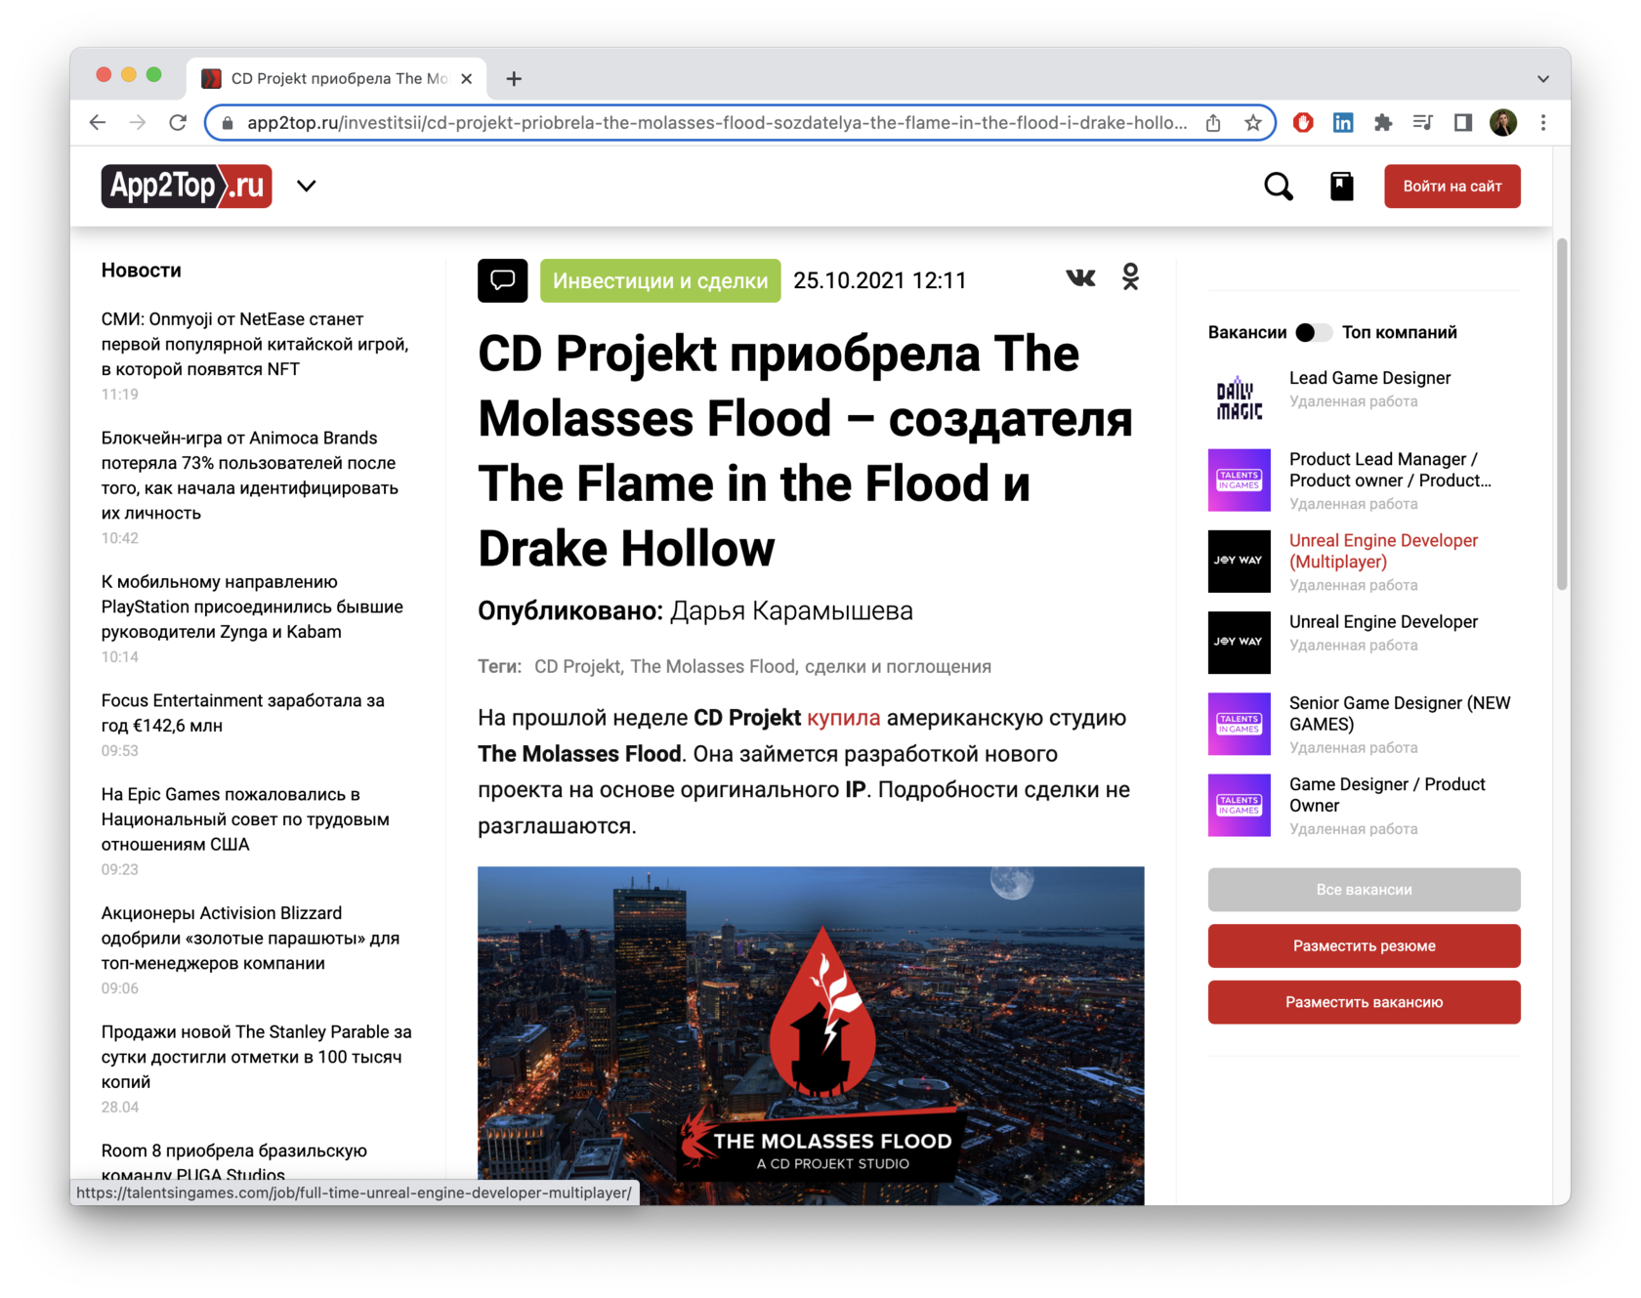Bookmark page with star icon
This screenshot has width=1641, height=1298.
click(1253, 123)
